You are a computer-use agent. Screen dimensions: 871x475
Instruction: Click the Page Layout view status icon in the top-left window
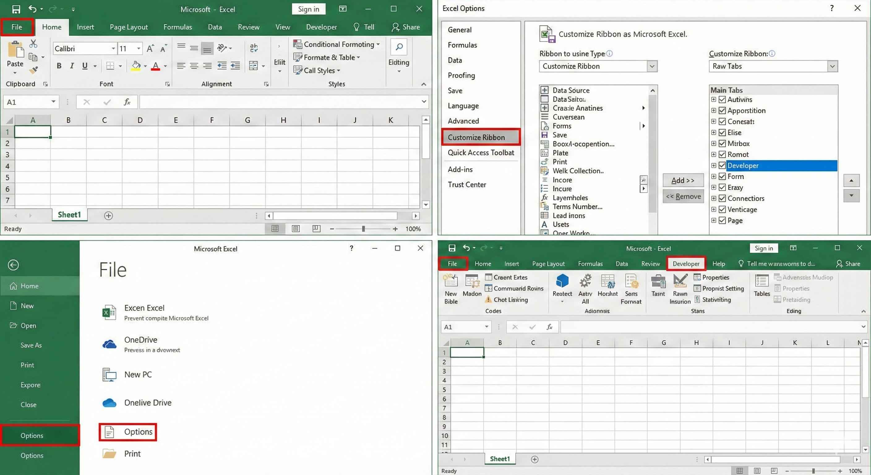coord(295,229)
